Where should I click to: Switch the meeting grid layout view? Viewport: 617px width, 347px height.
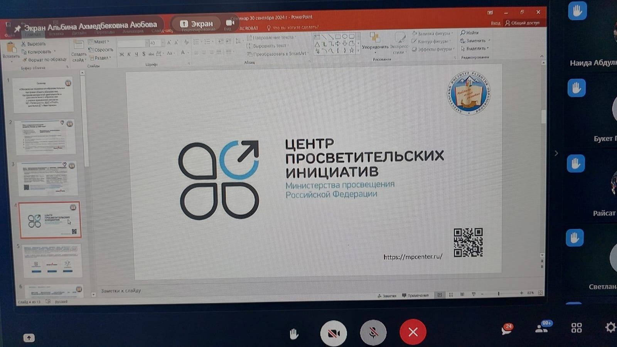(x=577, y=328)
